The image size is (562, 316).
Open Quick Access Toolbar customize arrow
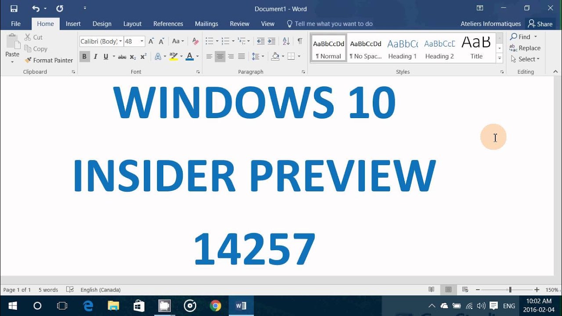click(x=85, y=8)
